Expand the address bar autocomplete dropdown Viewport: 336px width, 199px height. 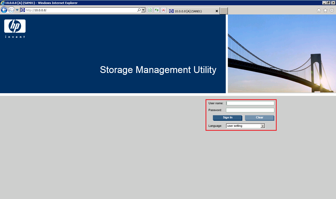pos(143,10)
